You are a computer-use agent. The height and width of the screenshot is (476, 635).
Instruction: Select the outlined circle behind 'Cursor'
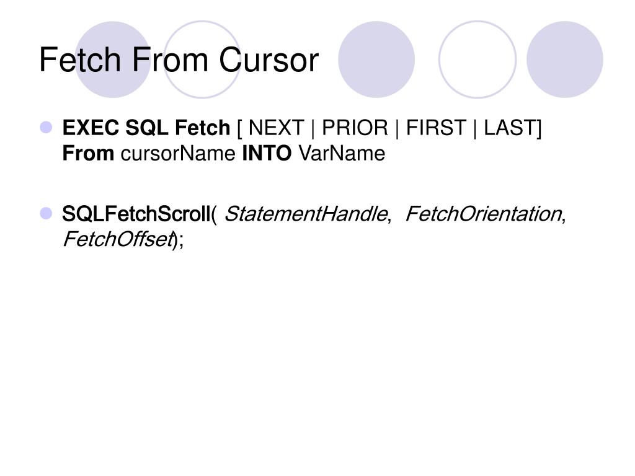click(202, 59)
